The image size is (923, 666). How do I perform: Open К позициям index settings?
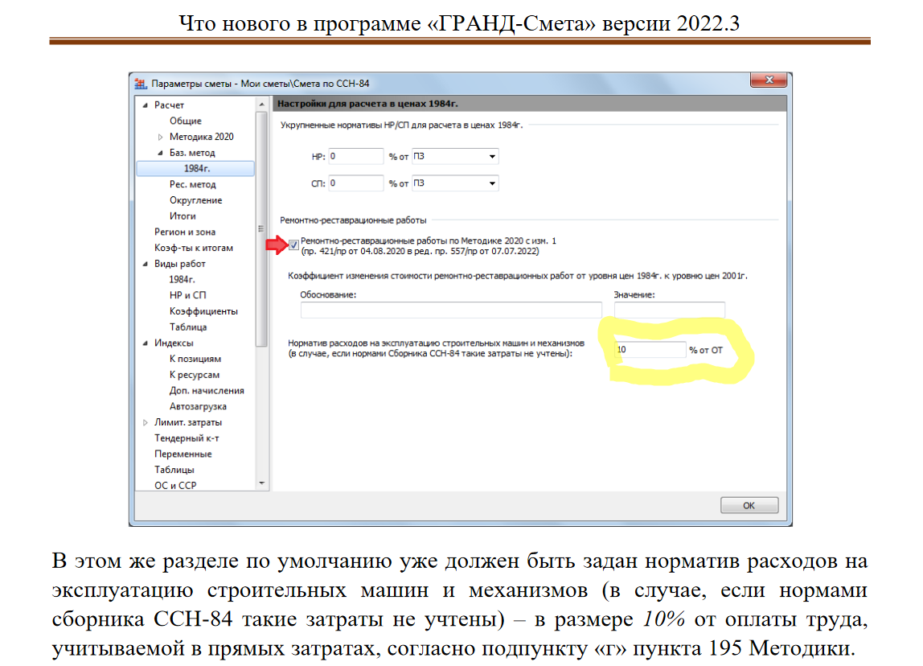(195, 359)
